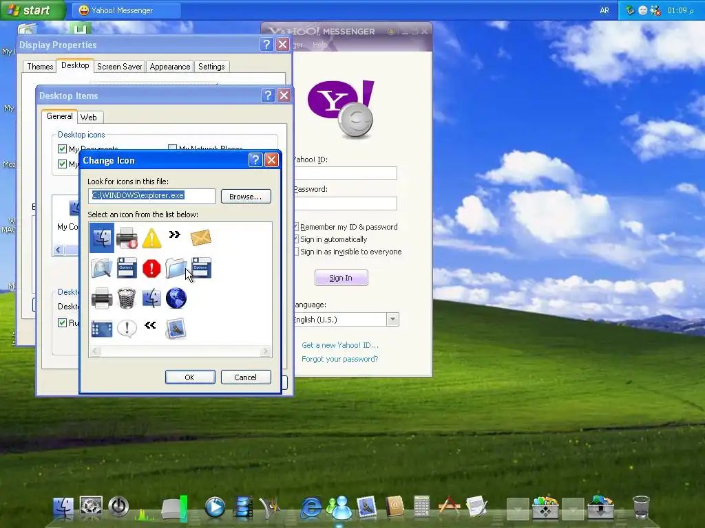Click the icon file path field
705x528 pixels.
tap(152, 196)
